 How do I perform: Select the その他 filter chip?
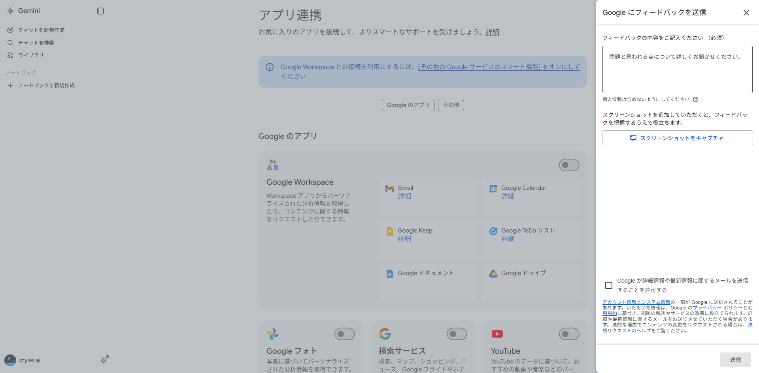[x=451, y=105]
